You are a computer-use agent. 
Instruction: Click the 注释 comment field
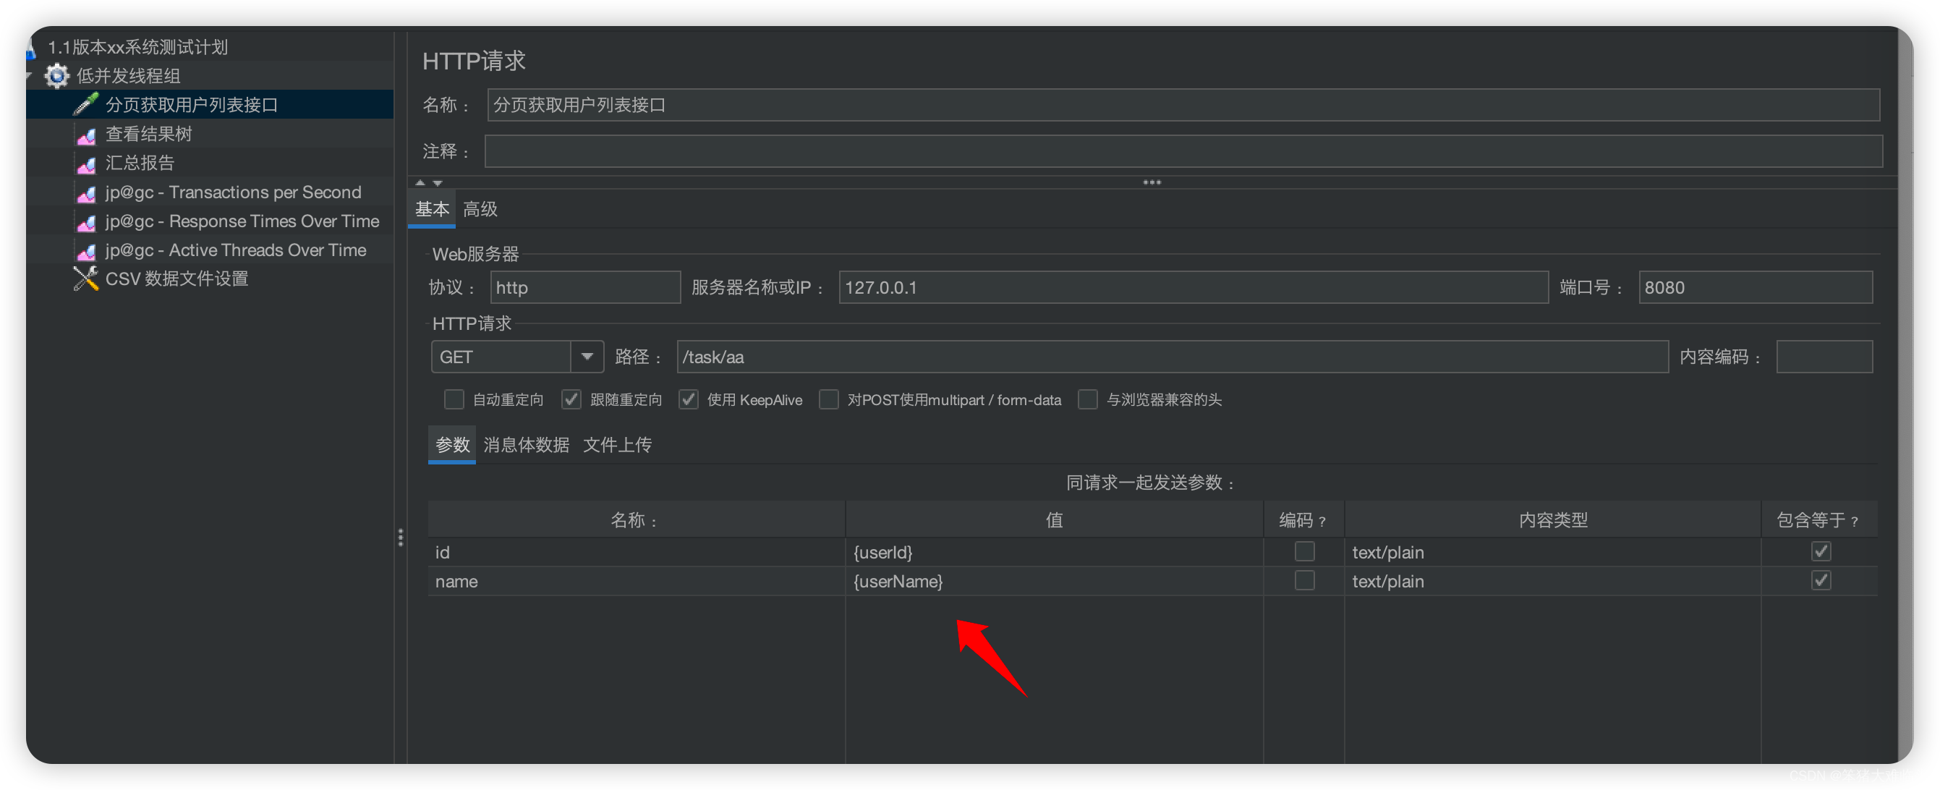(1183, 151)
